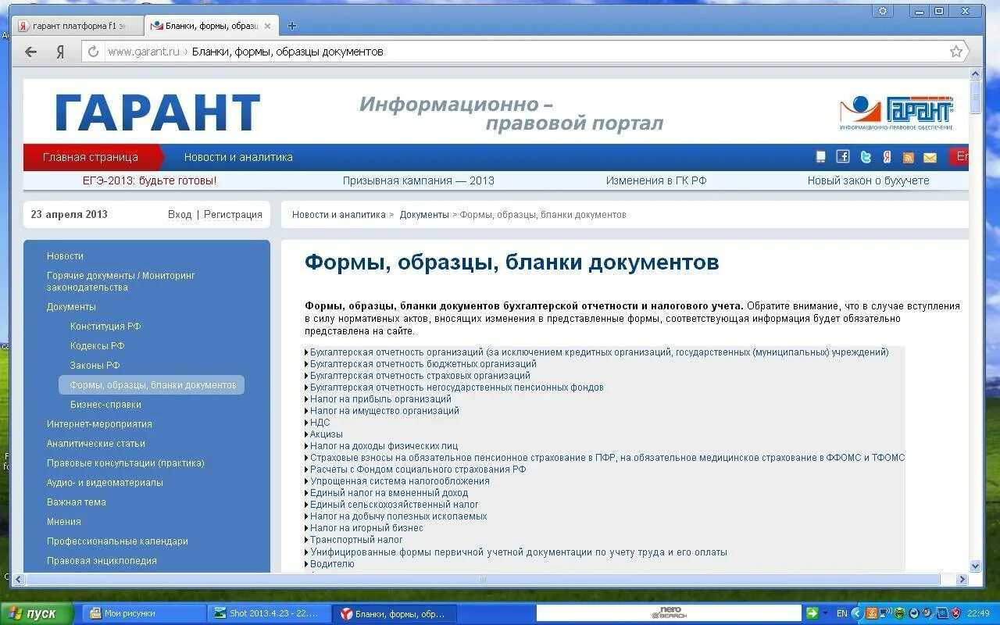Click the red security shield tray icon

[x=955, y=613]
